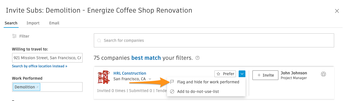Click the flag icon in dropdown menu
Screen dimensions: 346x101
172,82
